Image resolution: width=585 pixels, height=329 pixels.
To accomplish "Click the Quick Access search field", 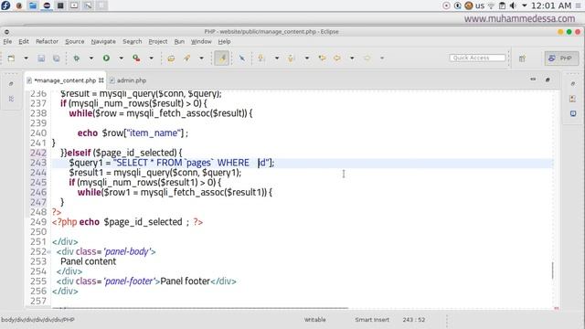I will click(x=477, y=58).
